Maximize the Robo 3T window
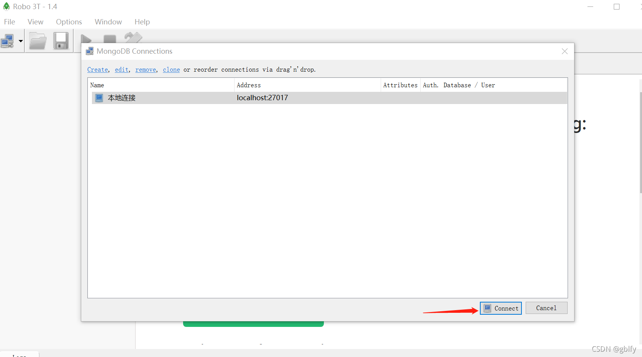The width and height of the screenshot is (642, 357). (616, 7)
